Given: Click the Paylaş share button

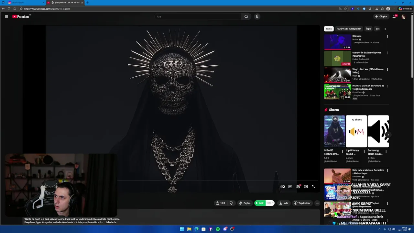Looking at the screenshot, I should click(x=245, y=203).
